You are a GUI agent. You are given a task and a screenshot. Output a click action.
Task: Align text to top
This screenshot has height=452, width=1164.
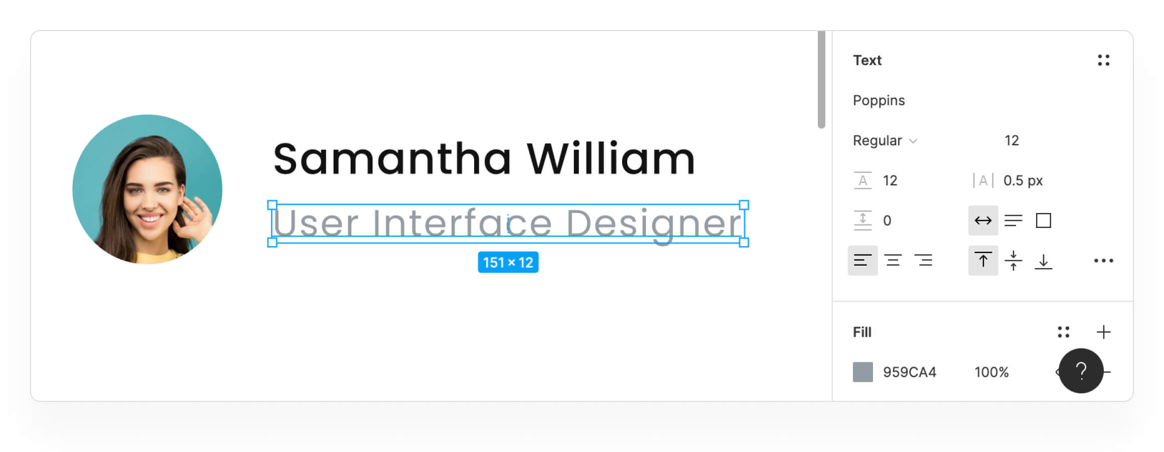(983, 261)
